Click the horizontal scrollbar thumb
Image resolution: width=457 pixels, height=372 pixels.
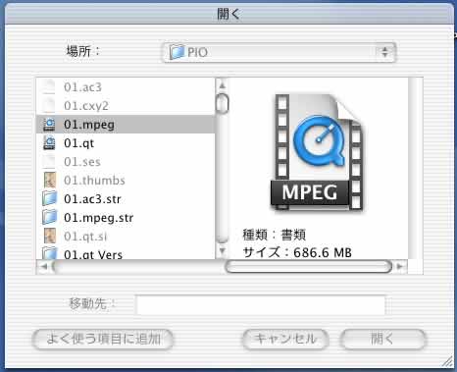pos(309,267)
